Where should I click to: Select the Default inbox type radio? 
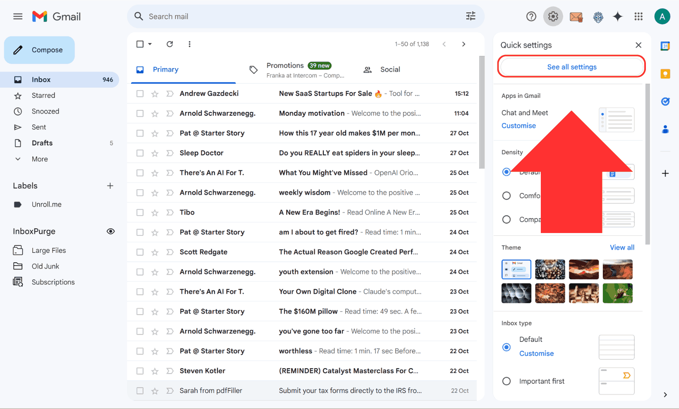[506, 347]
